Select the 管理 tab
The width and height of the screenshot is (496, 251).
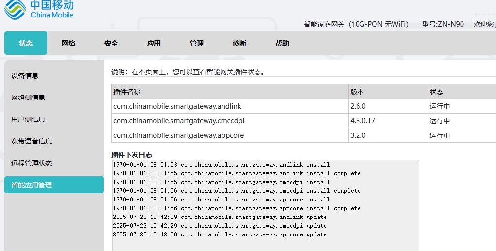pyautogui.click(x=197, y=43)
